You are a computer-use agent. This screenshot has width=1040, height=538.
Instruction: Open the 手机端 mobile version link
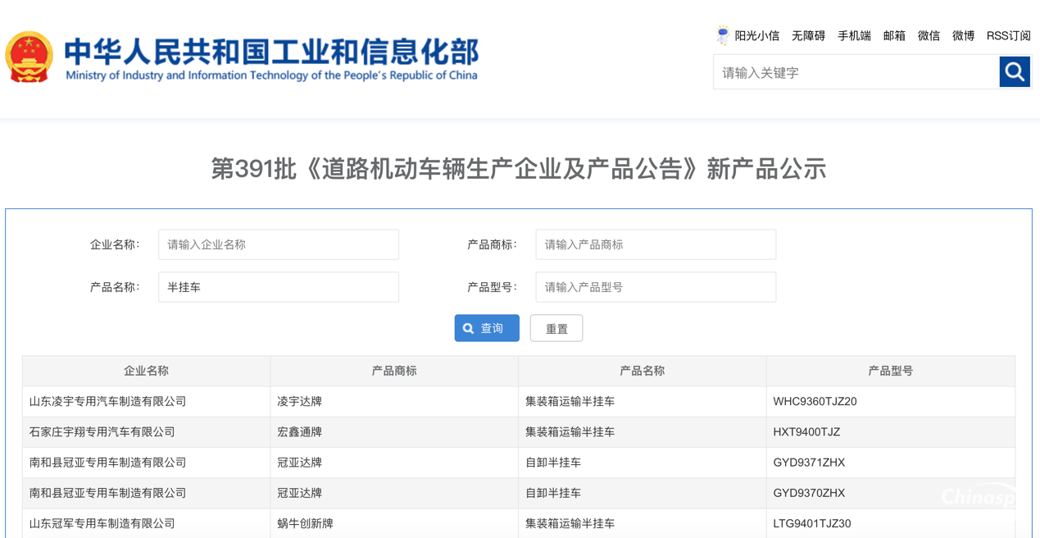point(853,35)
